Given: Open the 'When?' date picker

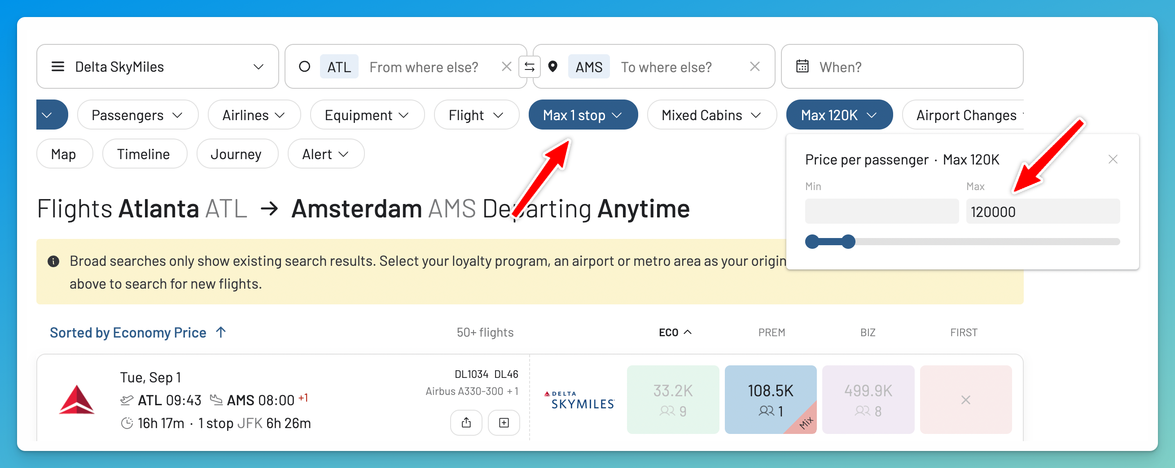Looking at the screenshot, I should click(x=902, y=66).
